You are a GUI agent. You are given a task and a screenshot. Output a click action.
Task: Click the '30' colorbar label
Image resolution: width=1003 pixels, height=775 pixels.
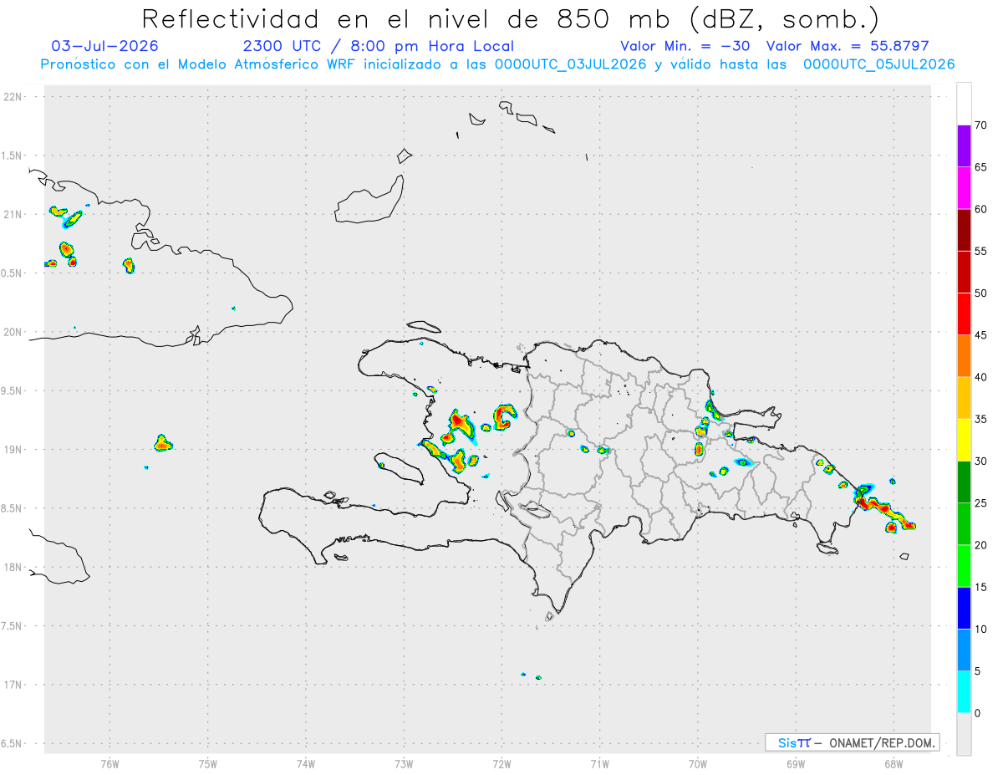pos(980,461)
